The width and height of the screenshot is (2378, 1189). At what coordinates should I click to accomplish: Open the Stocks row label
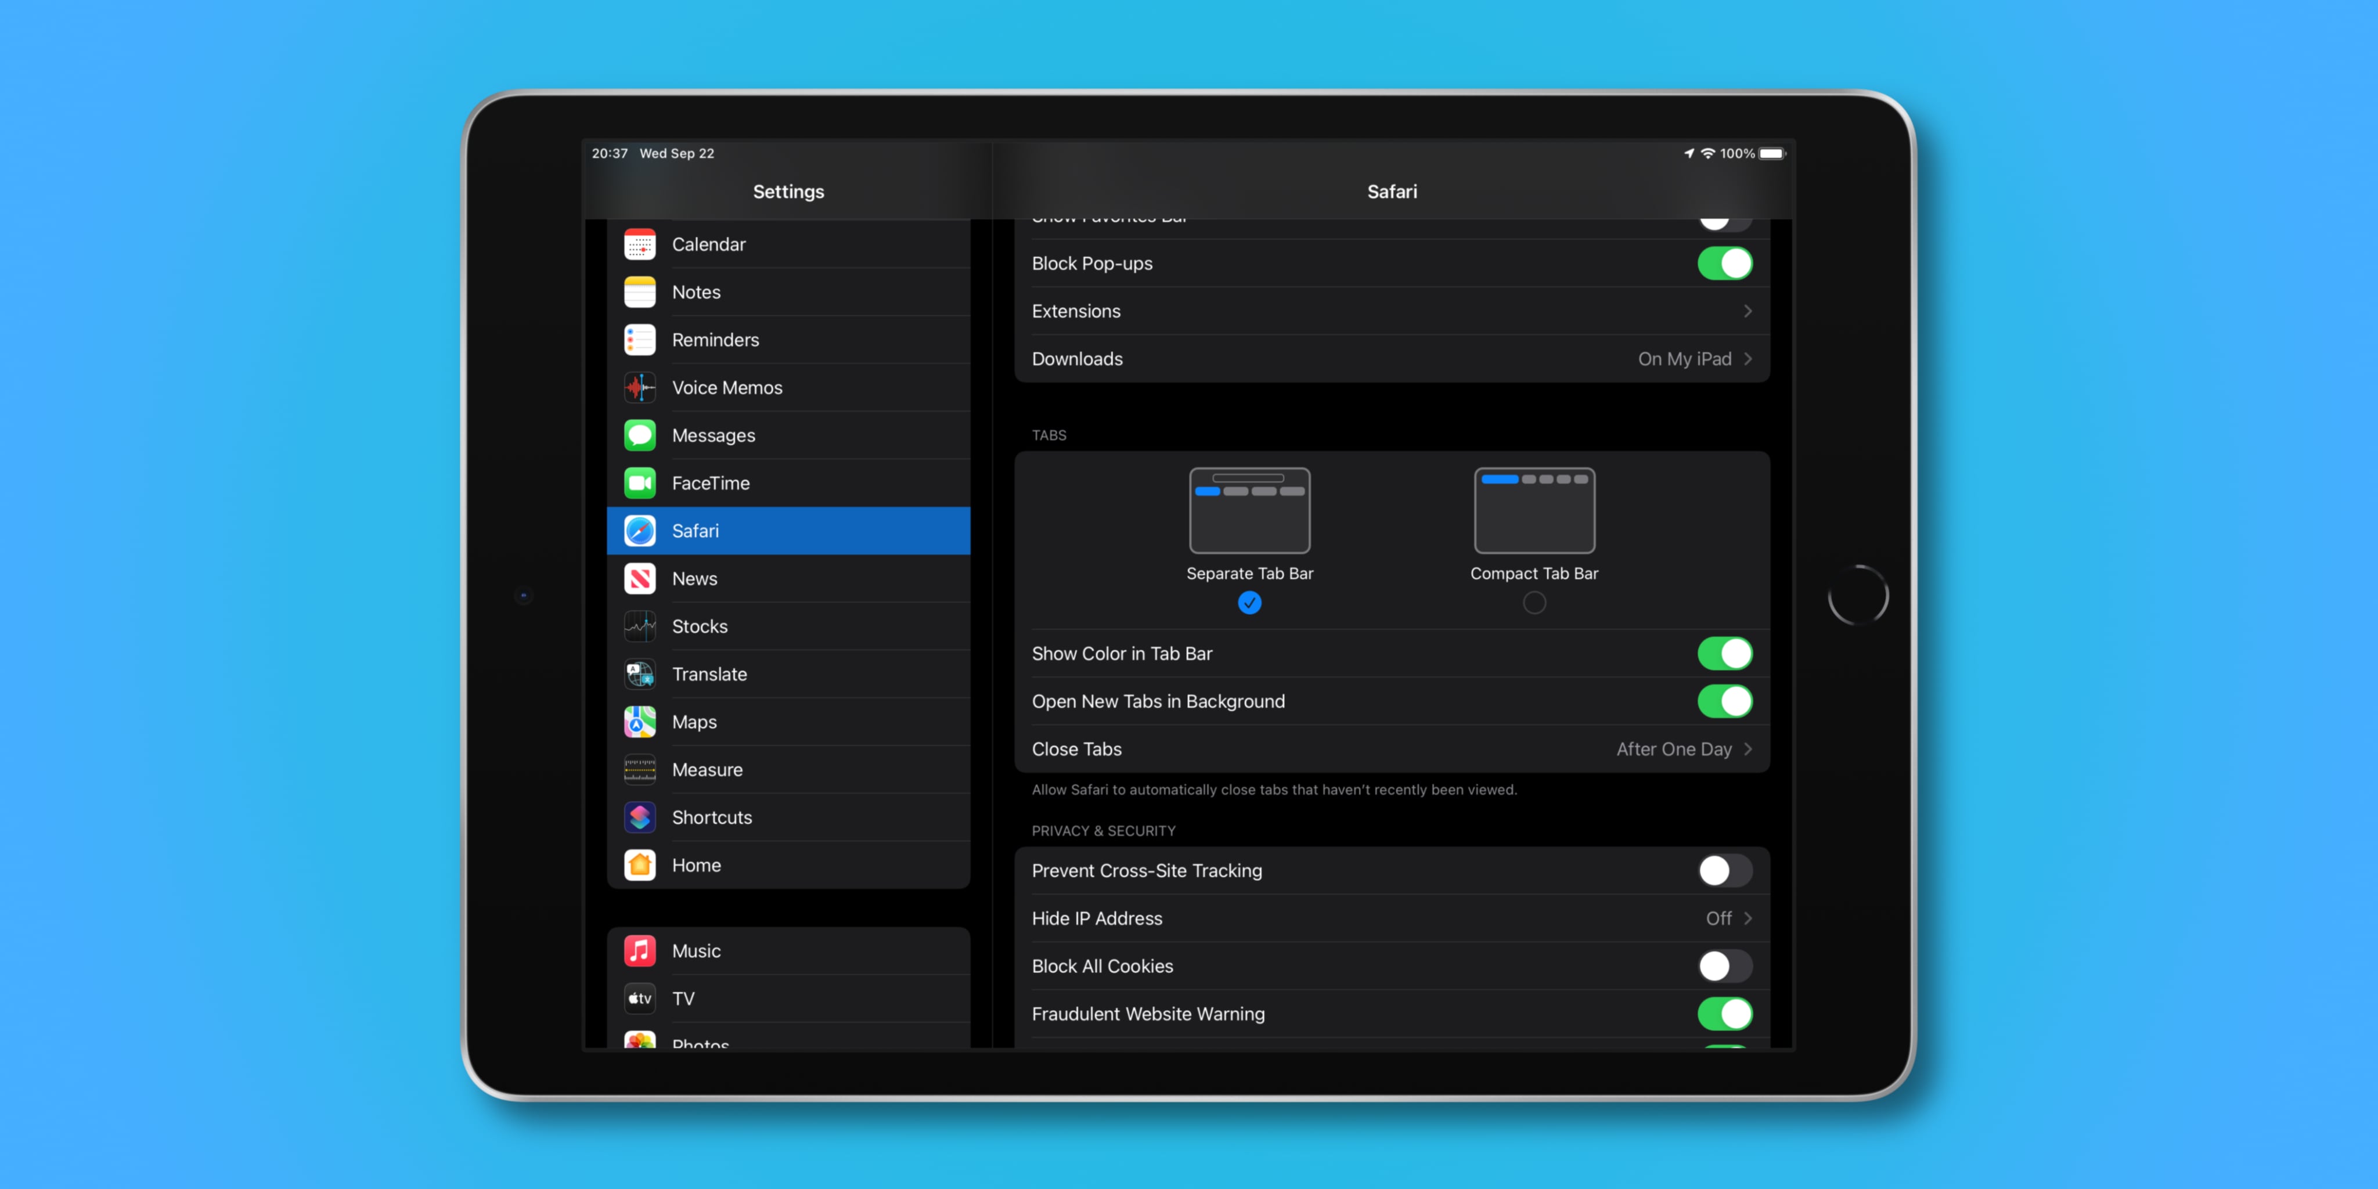pos(700,627)
